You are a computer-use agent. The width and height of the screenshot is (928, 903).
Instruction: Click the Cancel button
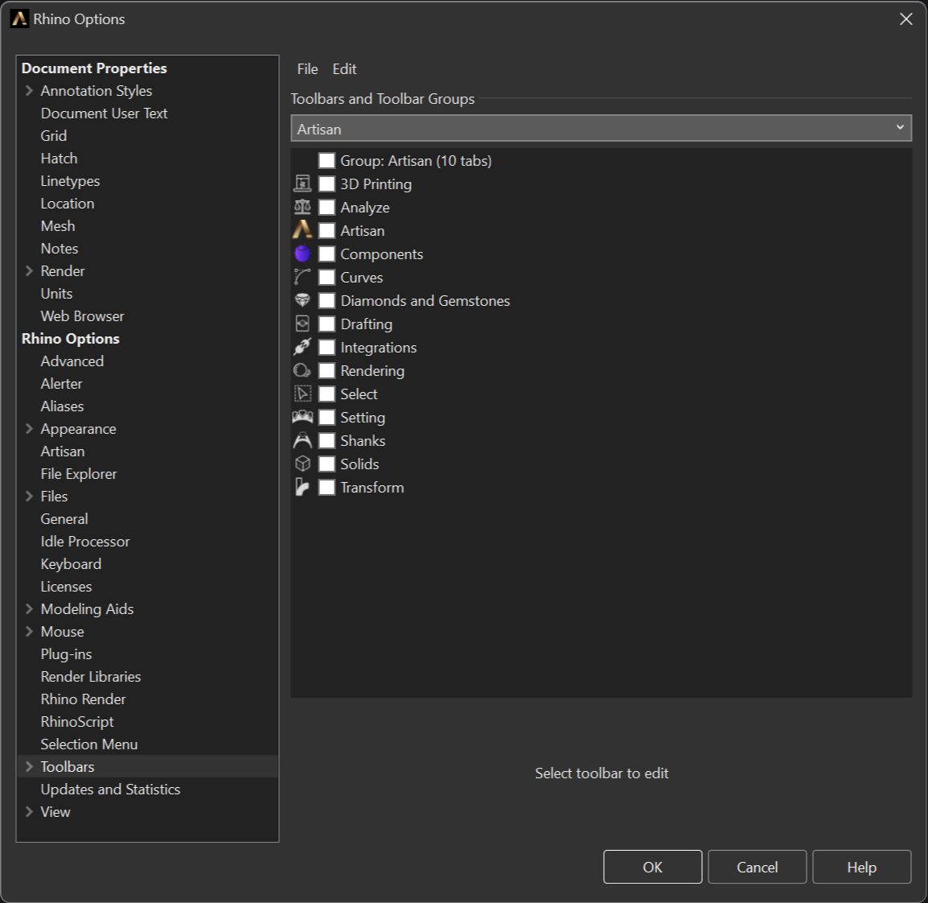coord(757,867)
